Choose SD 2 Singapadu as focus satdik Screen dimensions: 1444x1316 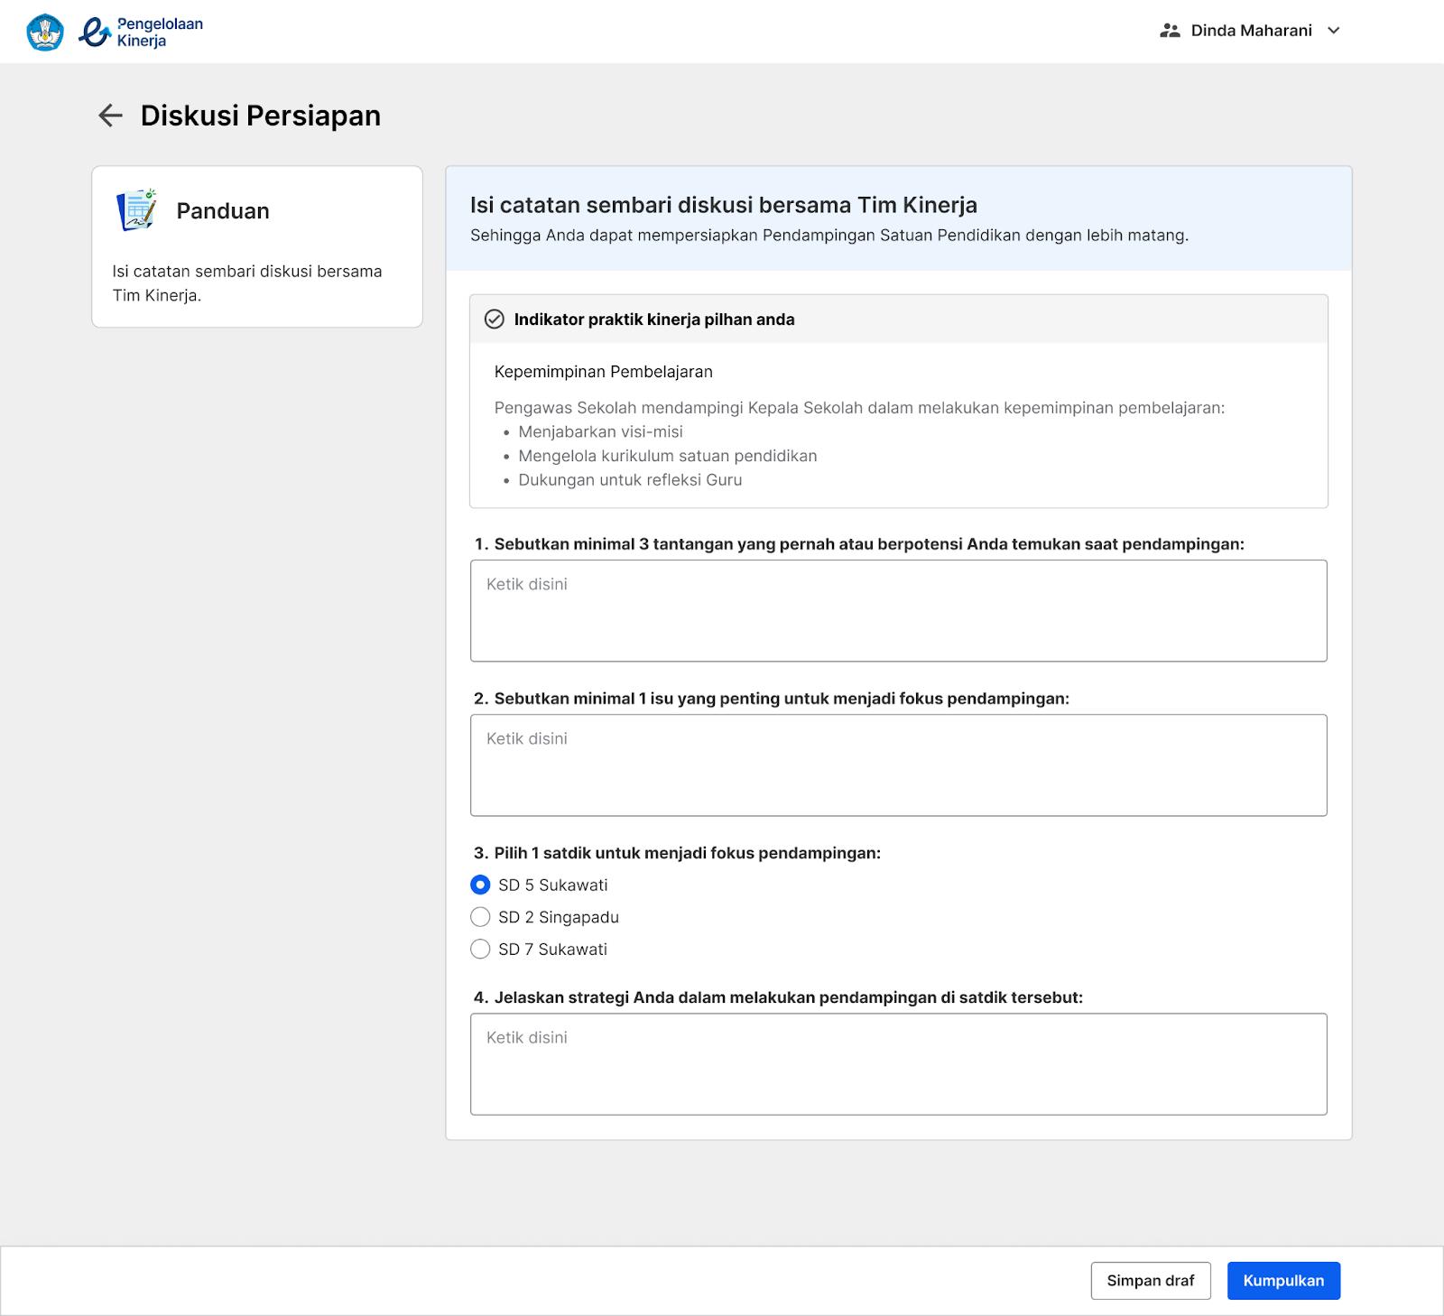[x=481, y=917]
